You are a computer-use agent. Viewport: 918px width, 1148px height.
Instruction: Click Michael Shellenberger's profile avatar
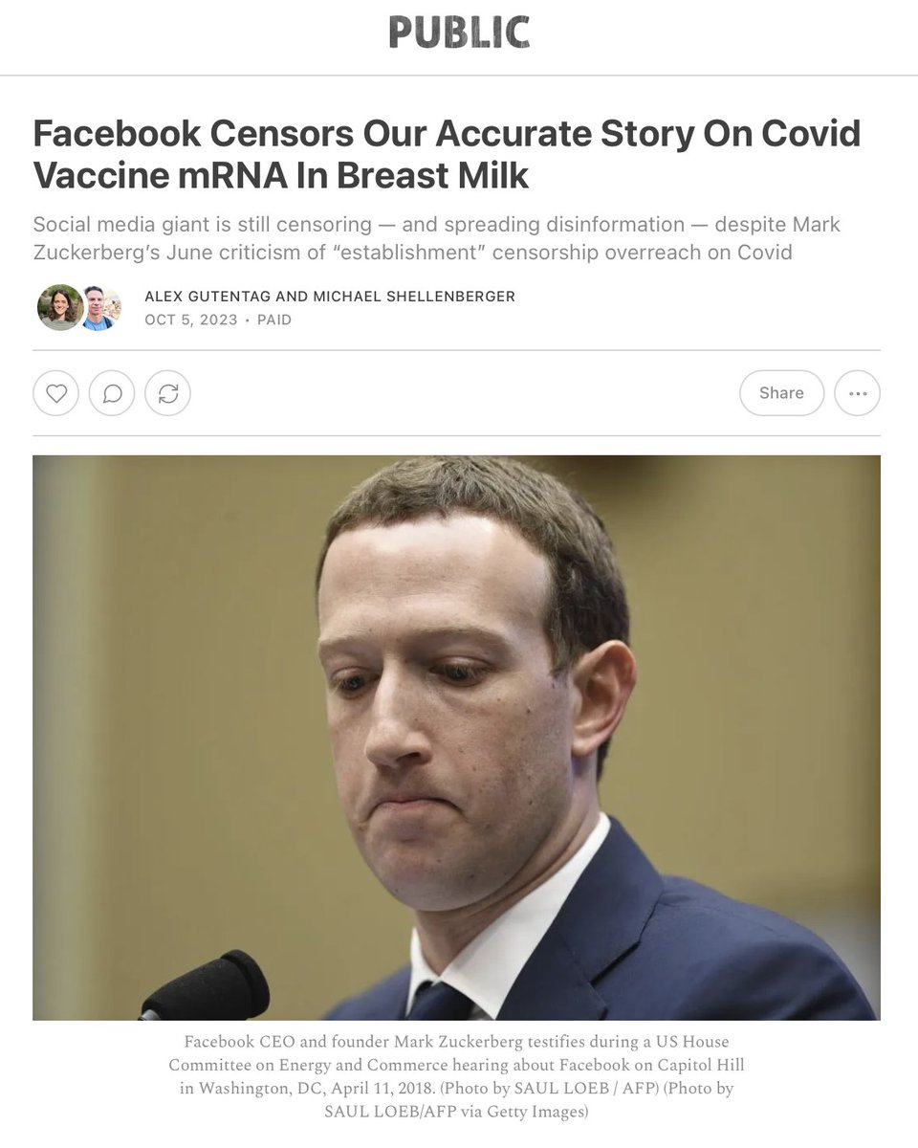99,308
